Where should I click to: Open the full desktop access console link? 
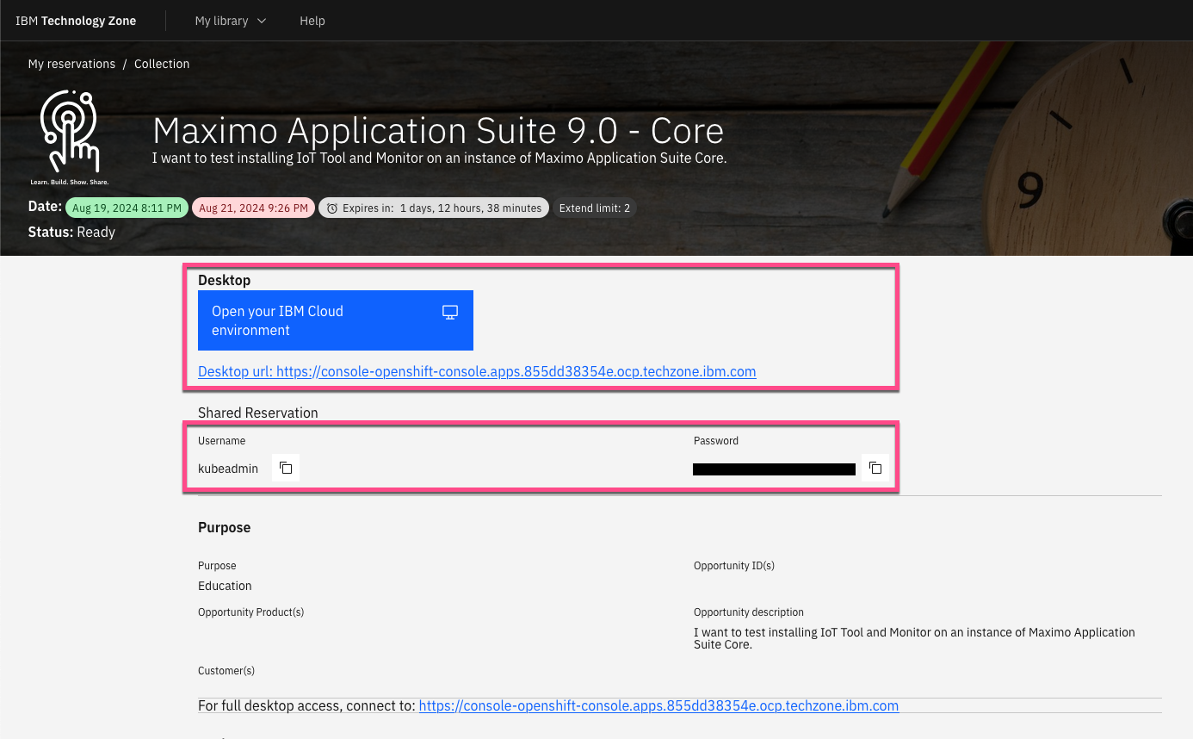[658, 705]
